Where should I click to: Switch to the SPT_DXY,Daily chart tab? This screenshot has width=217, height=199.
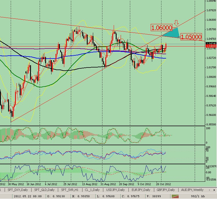[x=18, y=190]
